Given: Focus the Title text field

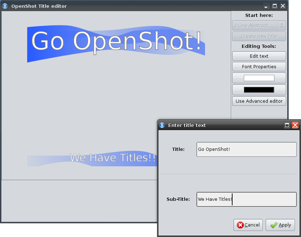Looking at the screenshot, I should tap(246, 149).
